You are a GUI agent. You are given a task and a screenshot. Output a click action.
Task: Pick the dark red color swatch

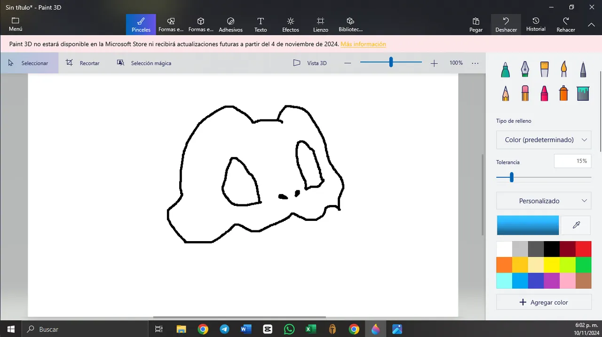pos(568,249)
